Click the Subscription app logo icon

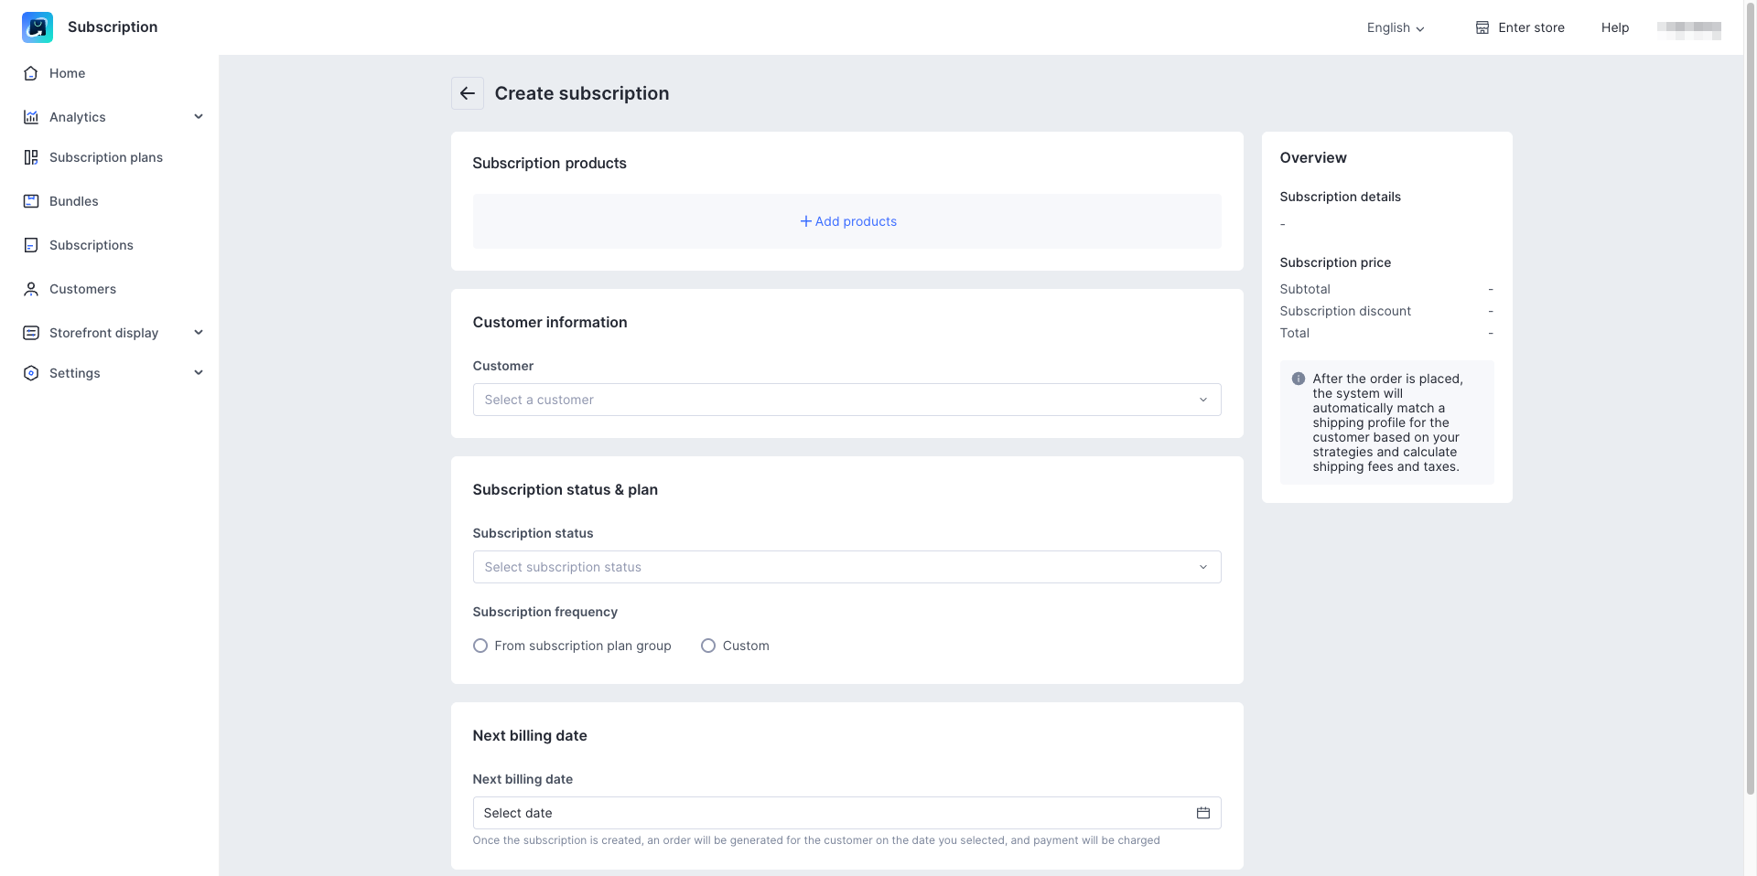38,27
